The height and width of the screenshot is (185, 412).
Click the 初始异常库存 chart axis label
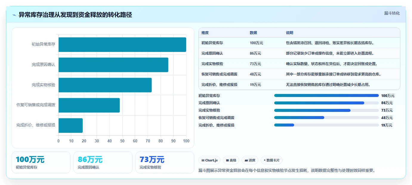[x=44, y=44]
